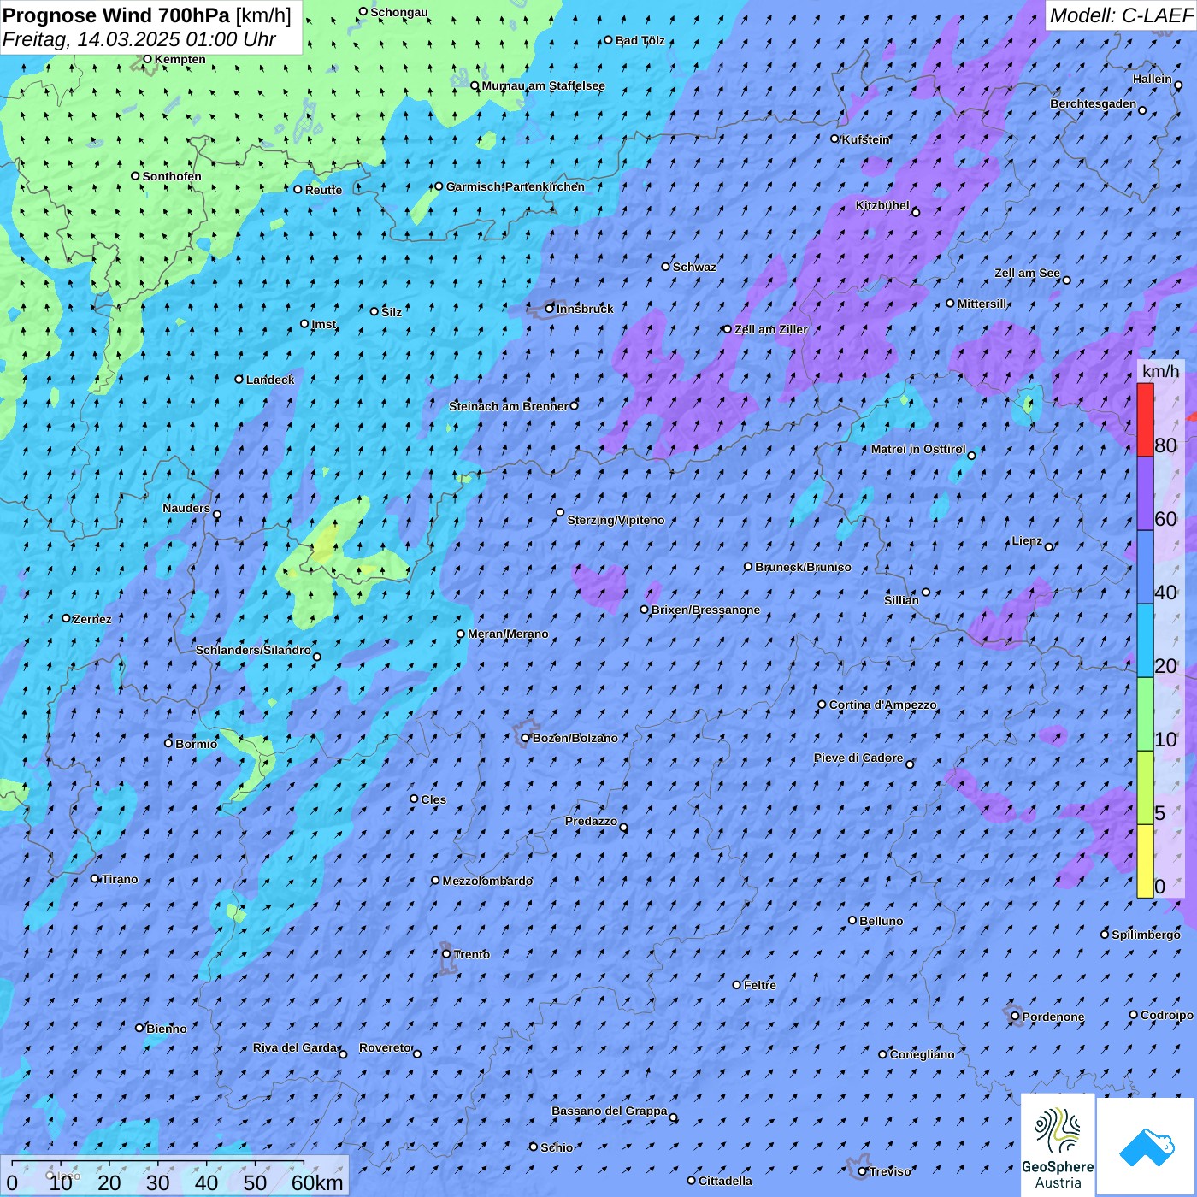The width and height of the screenshot is (1197, 1197).
Task: Click the Lienz city label
Action: click(x=1027, y=540)
